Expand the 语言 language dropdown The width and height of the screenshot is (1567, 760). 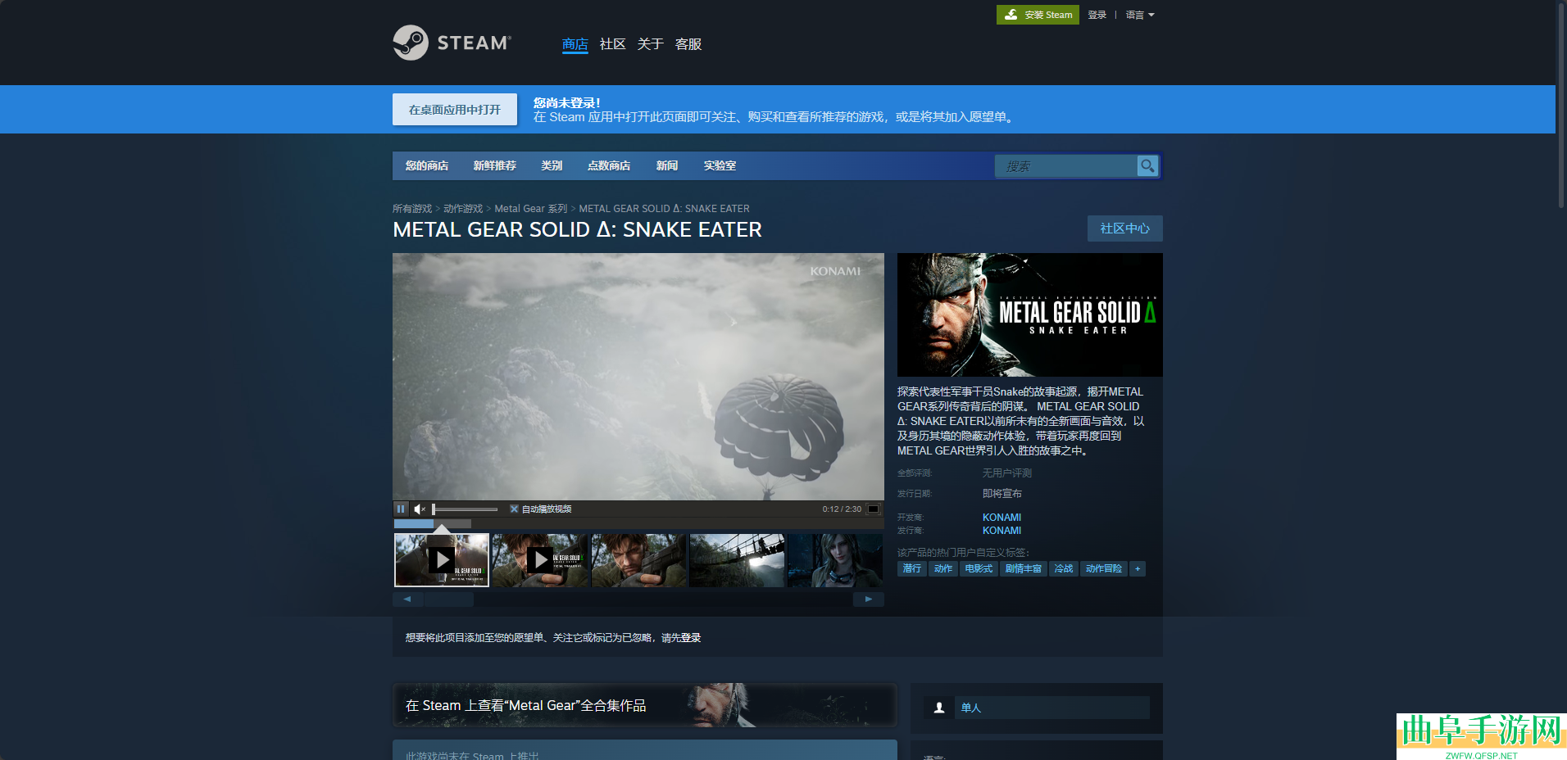1140,15
